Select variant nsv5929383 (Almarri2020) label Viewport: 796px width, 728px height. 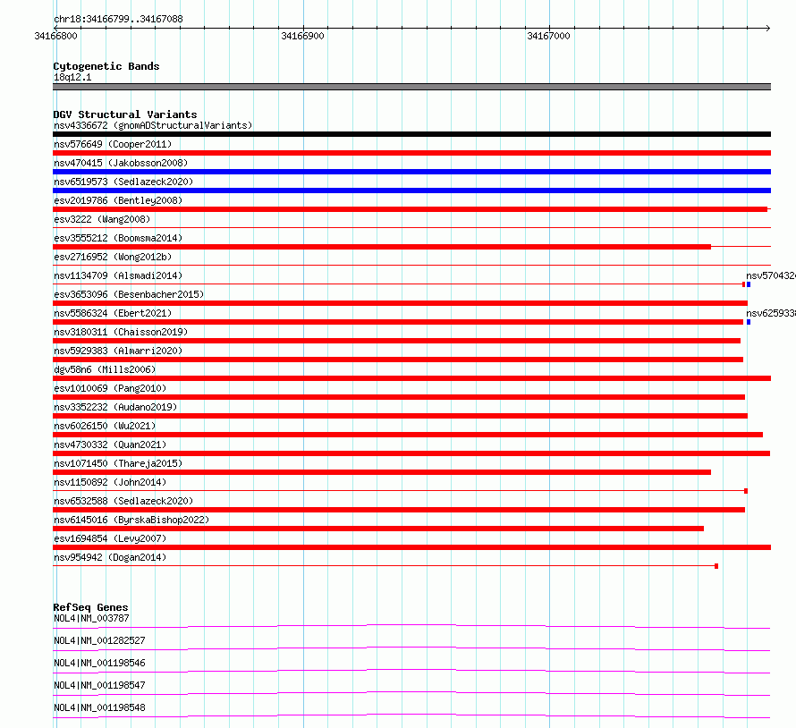click(x=118, y=351)
